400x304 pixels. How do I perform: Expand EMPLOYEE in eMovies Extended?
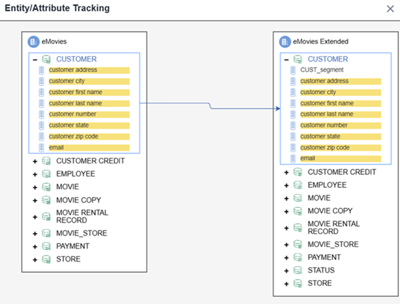tap(286, 186)
